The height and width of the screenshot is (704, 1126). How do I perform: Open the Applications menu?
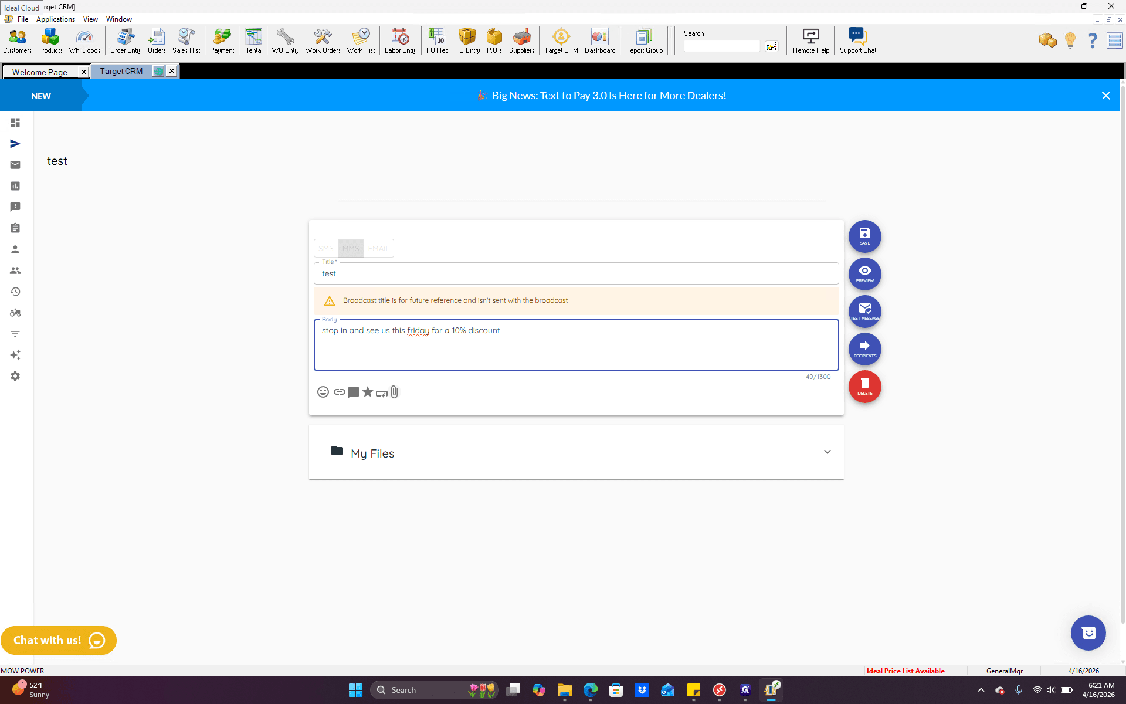pos(56,19)
